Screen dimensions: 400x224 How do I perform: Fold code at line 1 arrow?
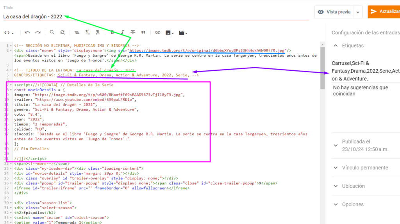tap(11, 45)
